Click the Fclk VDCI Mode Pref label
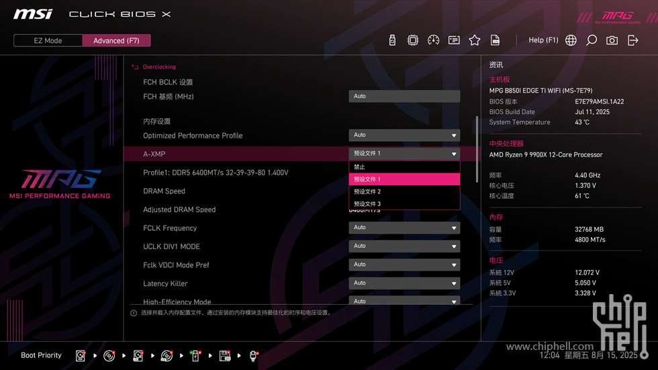 tap(176, 265)
